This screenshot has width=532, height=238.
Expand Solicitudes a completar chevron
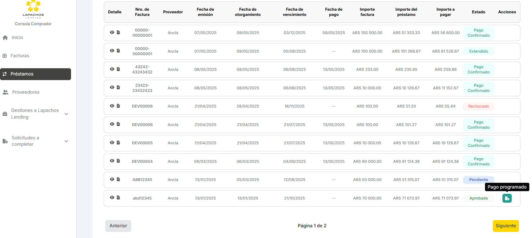[66, 141]
